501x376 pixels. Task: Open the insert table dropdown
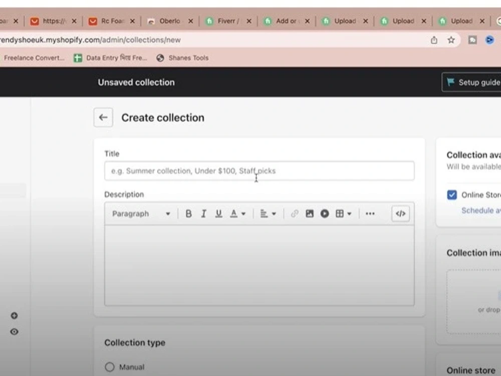344,214
